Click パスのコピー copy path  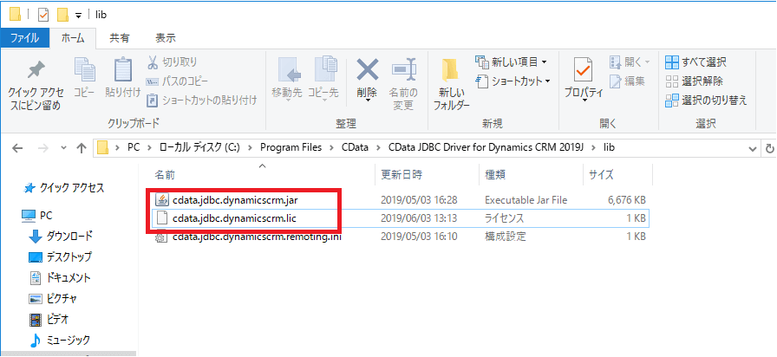[177, 81]
